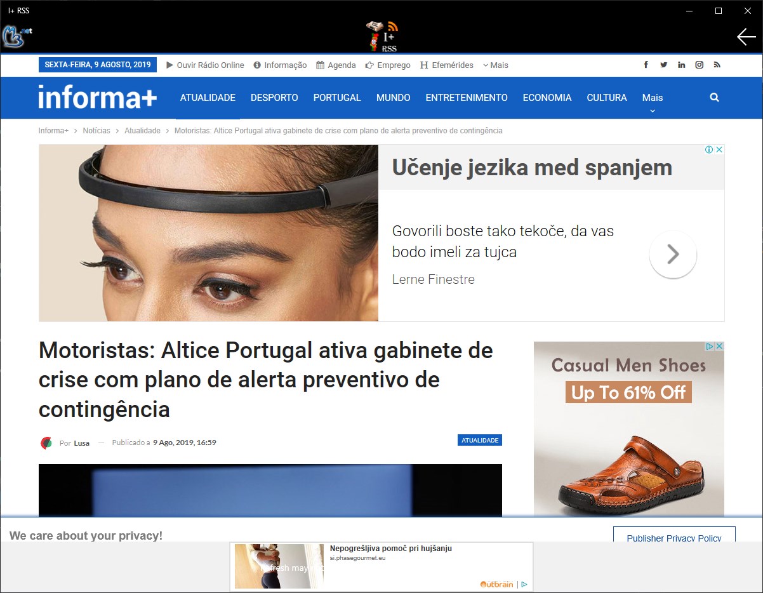Click the date badge SEXTA-FEIRA, 9 AGOSTO

coord(98,65)
